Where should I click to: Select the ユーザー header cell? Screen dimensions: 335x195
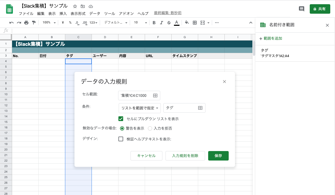(105, 56)
